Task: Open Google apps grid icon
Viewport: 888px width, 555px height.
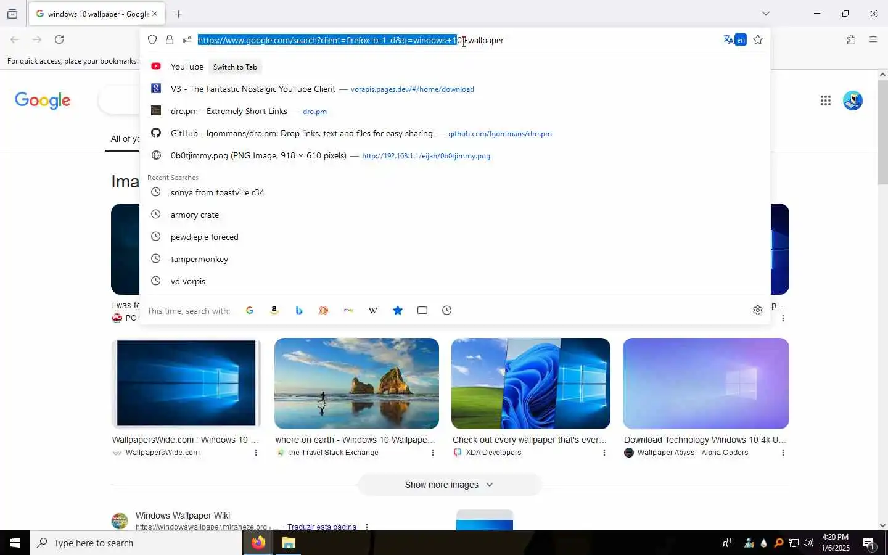Action: pos(826,101)
